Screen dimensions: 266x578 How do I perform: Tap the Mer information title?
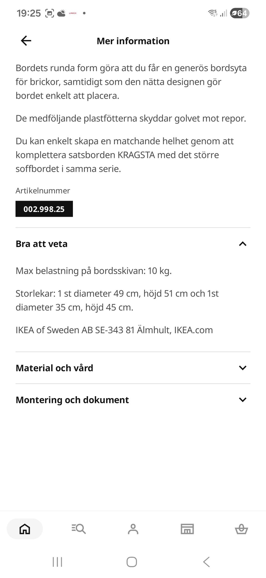[133, 41]
